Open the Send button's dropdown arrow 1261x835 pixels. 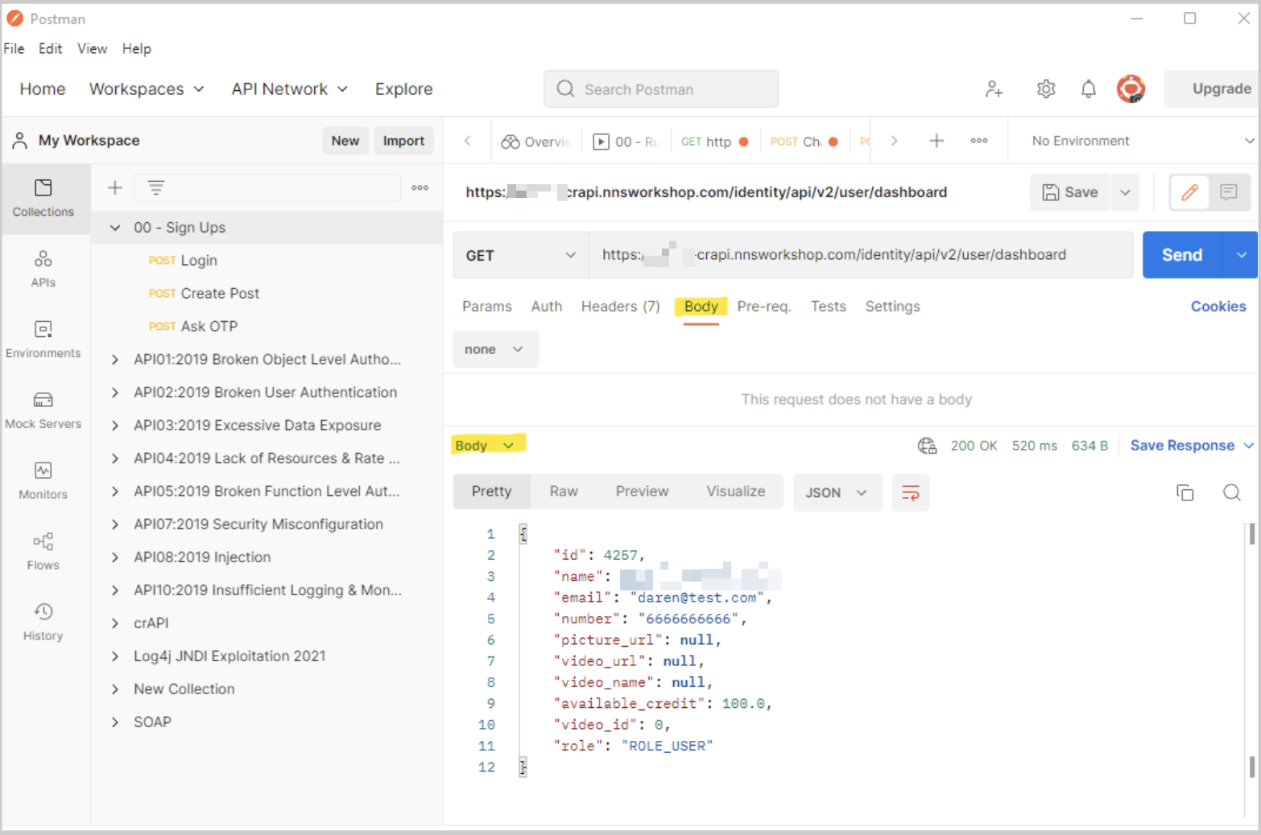click(1241, 255)
